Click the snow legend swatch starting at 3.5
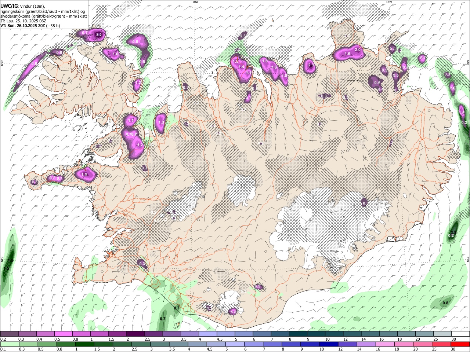470x352 pixels. [189, 334]
